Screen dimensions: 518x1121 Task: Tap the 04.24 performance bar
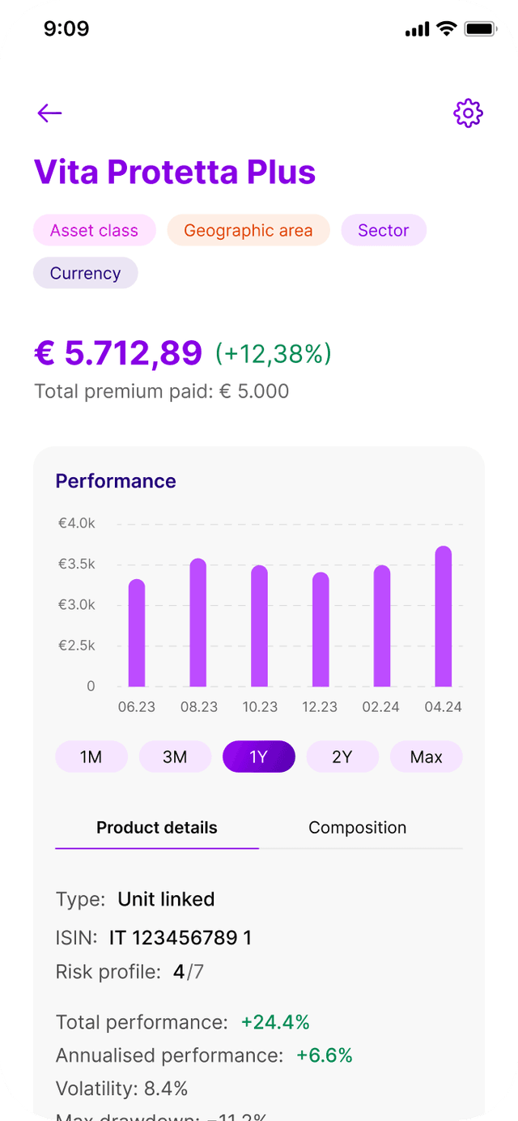(444, 616)
